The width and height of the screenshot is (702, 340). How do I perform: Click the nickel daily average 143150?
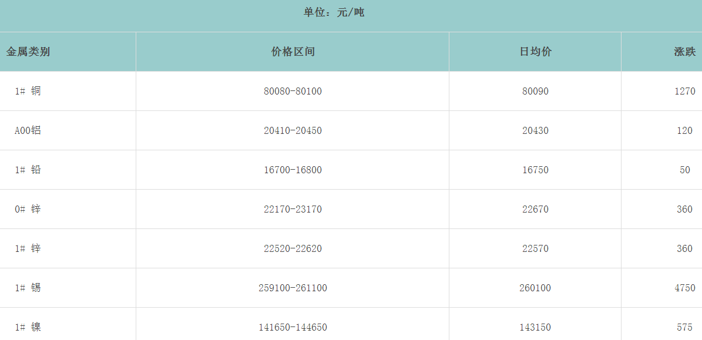pyautogui.click(x=535, y=327)
